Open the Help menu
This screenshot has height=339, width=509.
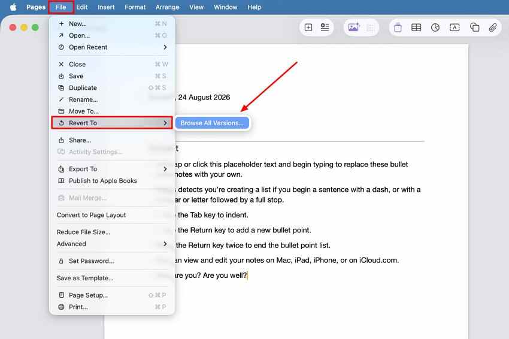pos(254,7)
